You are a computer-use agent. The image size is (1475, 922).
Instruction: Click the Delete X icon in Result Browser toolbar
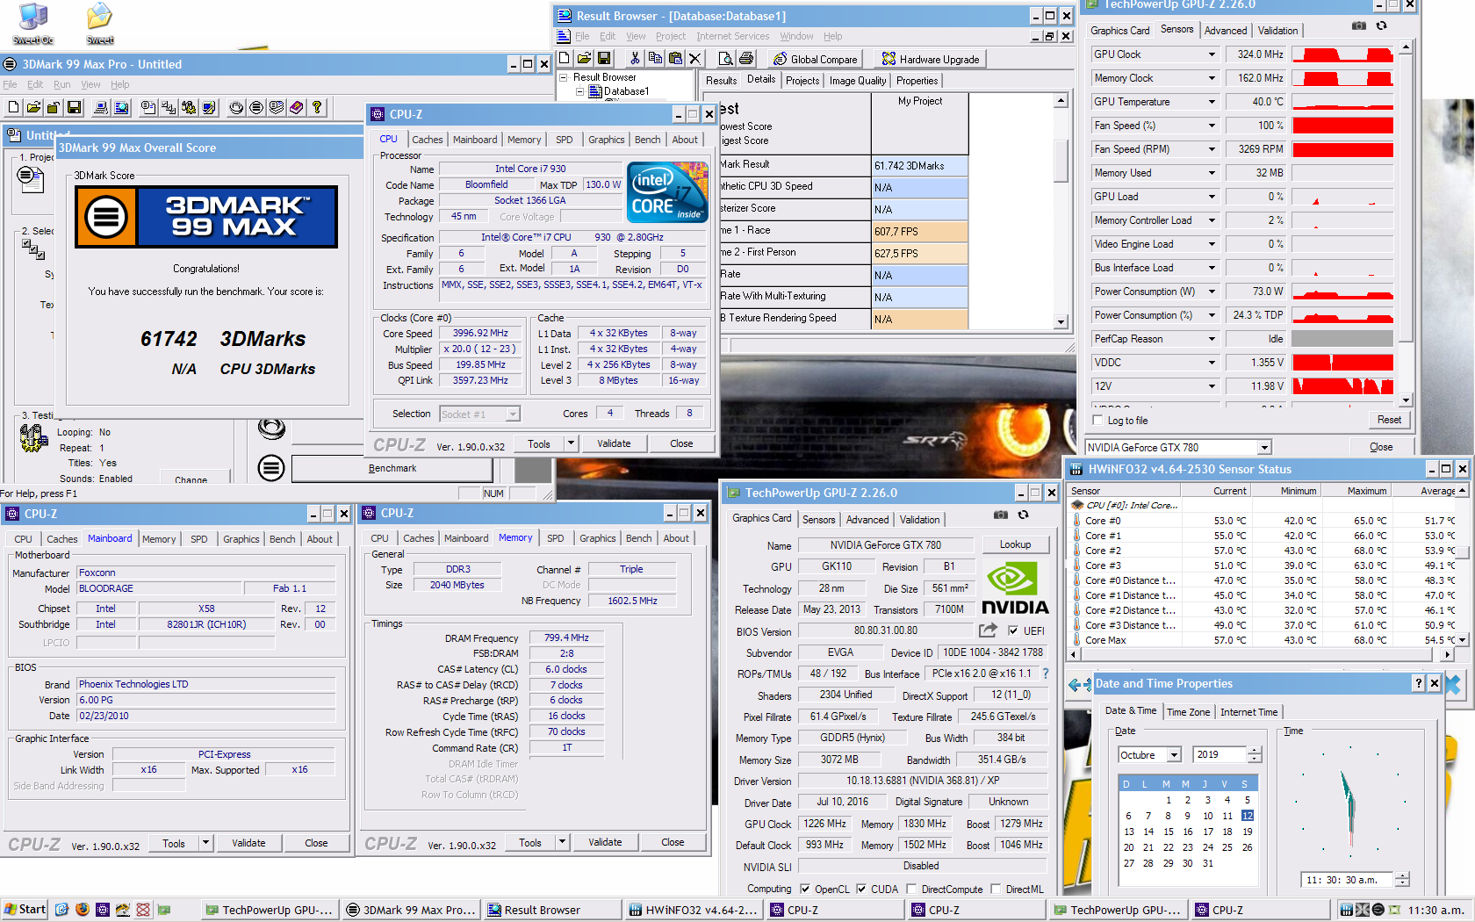pyautogui.click(x=695, y=58)
